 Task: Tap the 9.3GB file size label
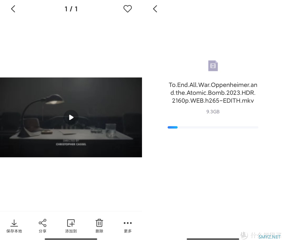213,112
